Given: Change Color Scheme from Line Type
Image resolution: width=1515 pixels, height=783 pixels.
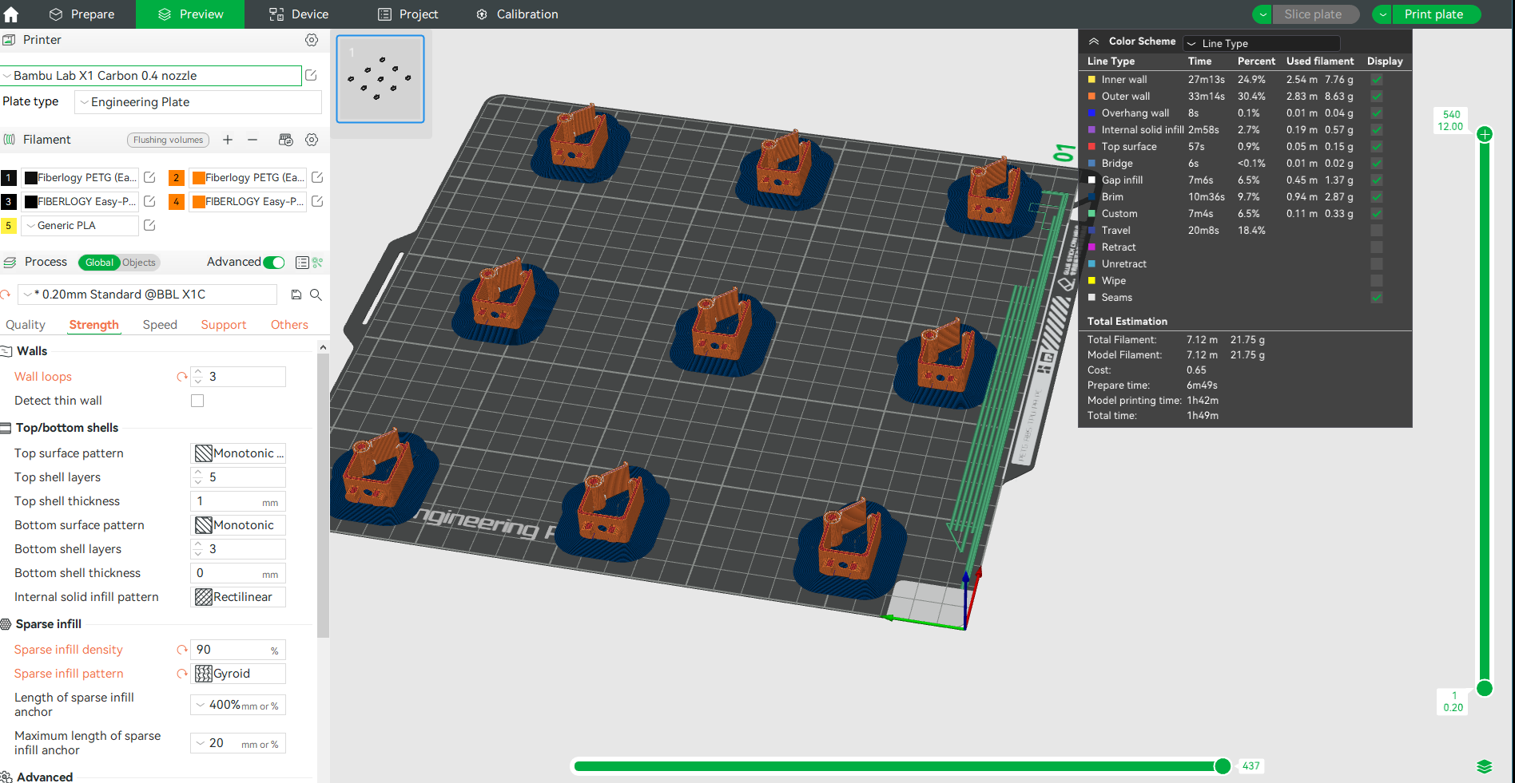Looking at the screenshot, I should click(1262, 43).
